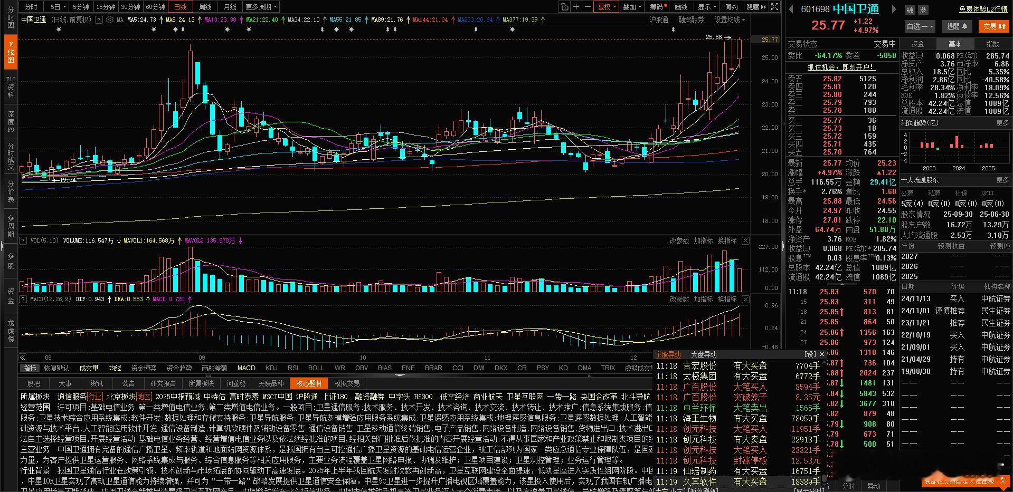Click the question mark beside 中国卫通 chart title
Viewport: 1013px width, 492px height.
tap(99, 20)
